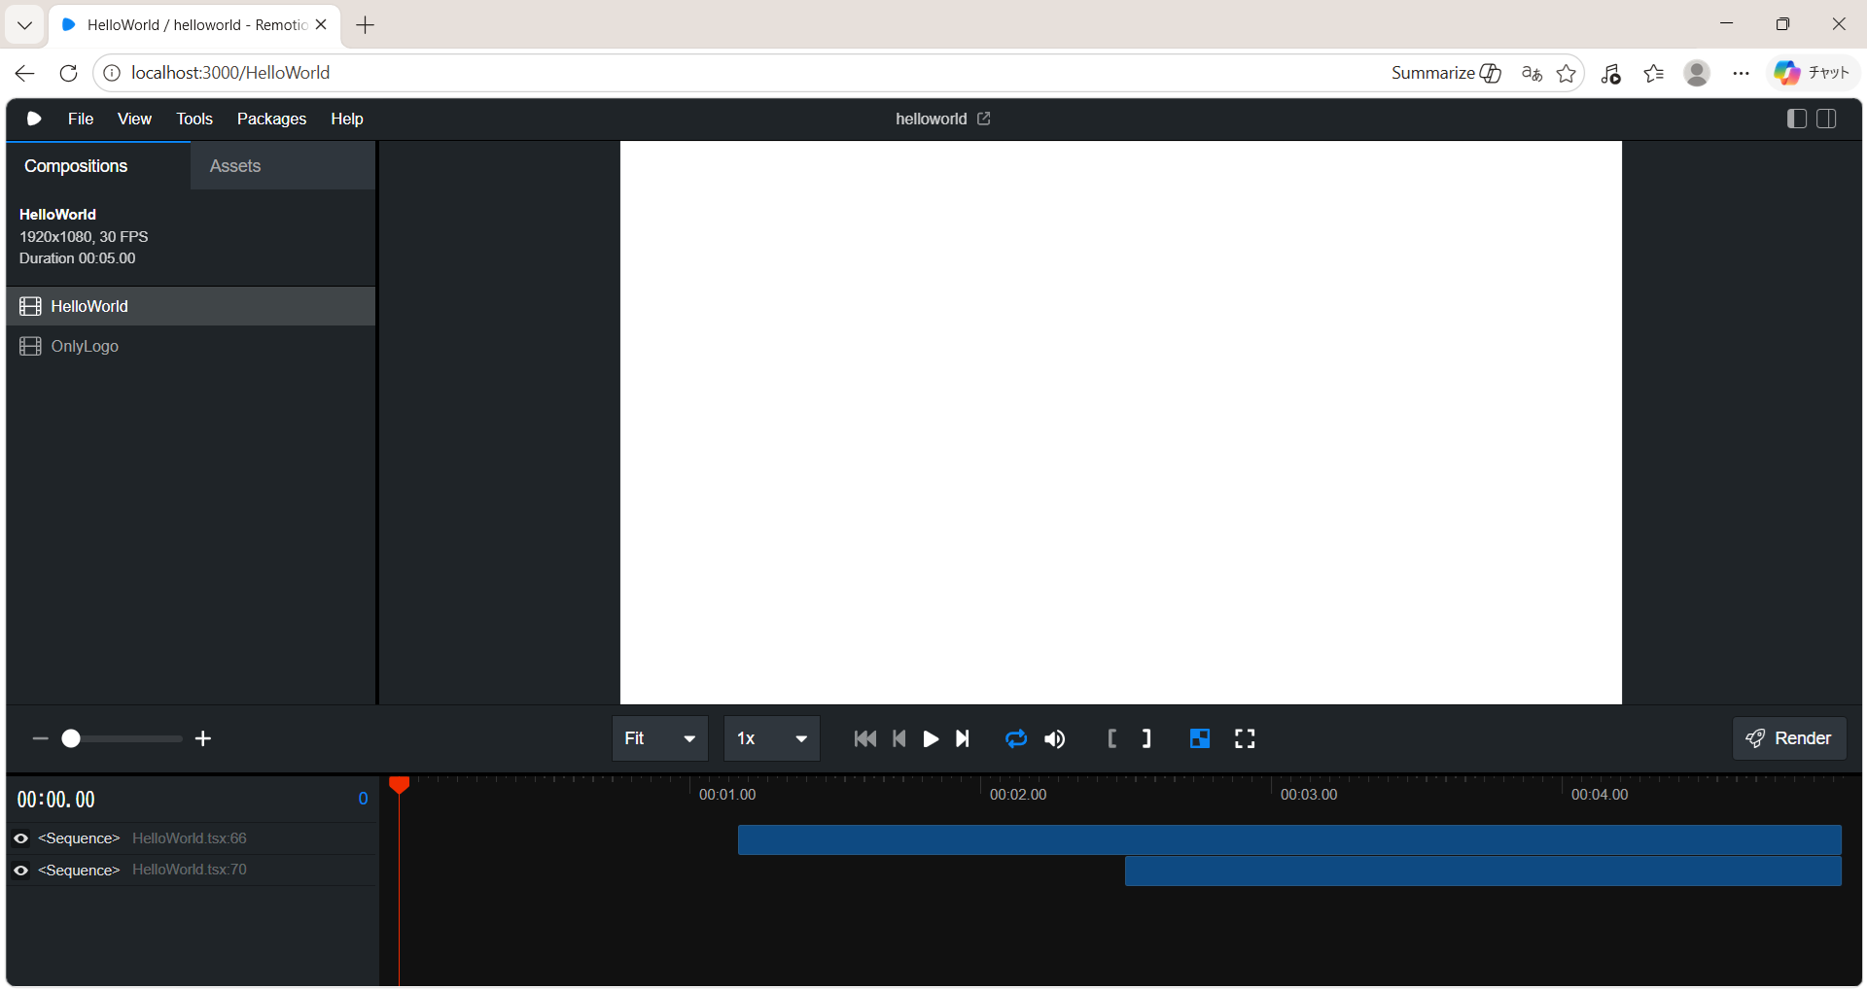Open the 1x playback speed dropdown
The height and width of the screenshot is (991, 1867).
(772, 739)
